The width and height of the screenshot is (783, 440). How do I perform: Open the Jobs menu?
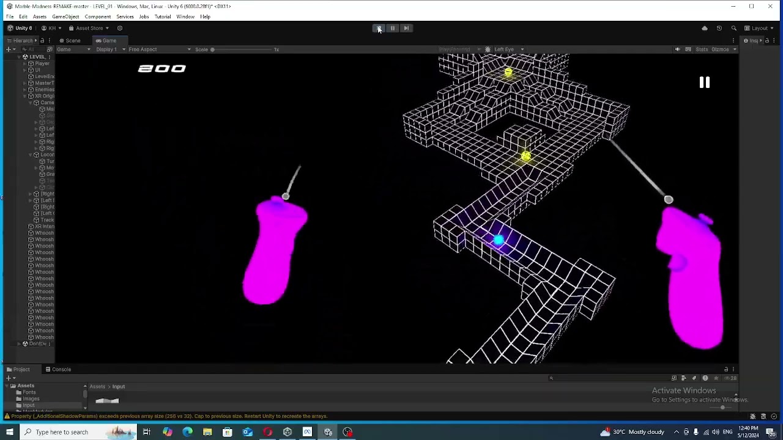(x=144, y=16)
